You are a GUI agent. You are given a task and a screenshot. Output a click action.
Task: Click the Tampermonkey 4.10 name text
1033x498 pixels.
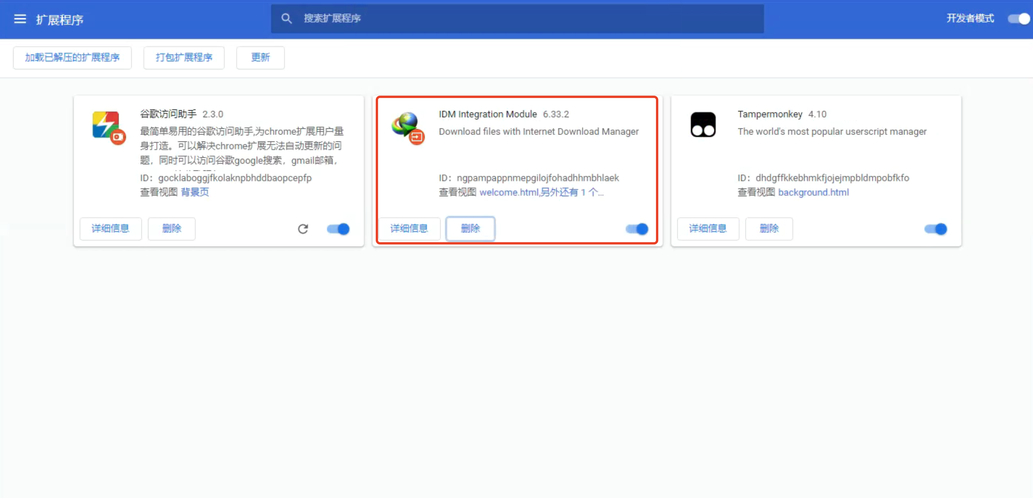click(782, 114)
